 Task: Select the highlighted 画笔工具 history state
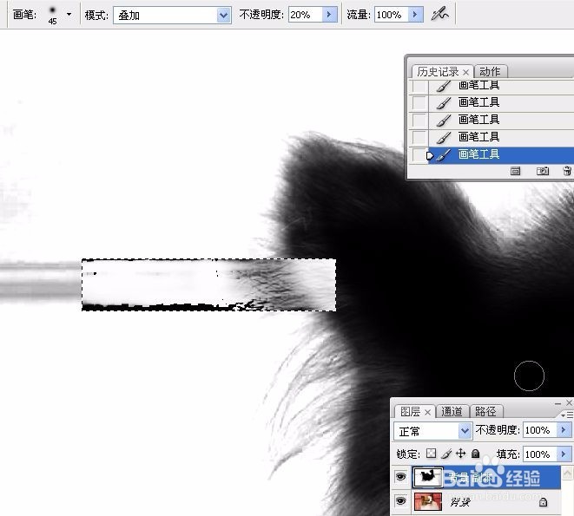[x=501, y=154]
